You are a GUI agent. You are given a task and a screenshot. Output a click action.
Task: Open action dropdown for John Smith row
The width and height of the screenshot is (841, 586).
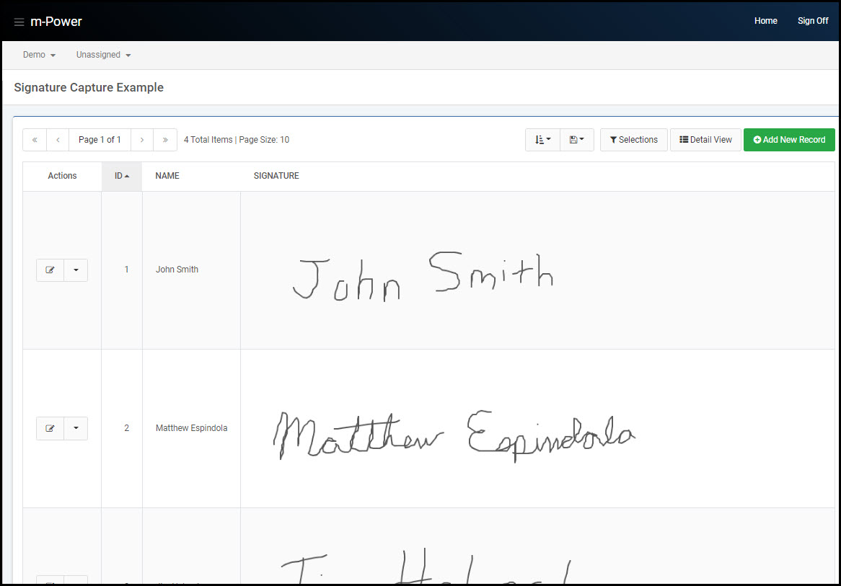pos(76,270)
